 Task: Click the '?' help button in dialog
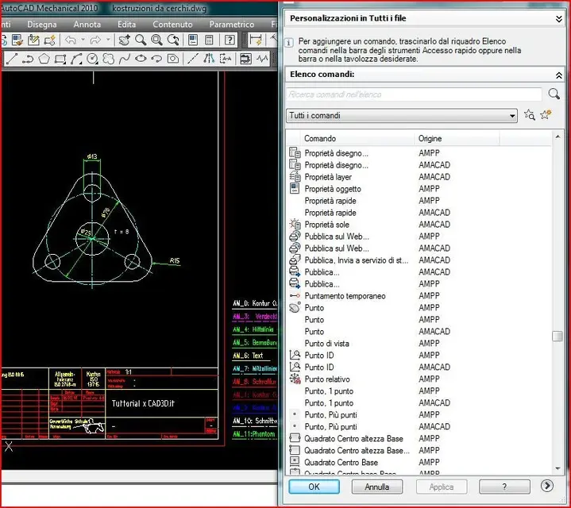(504, 487)
